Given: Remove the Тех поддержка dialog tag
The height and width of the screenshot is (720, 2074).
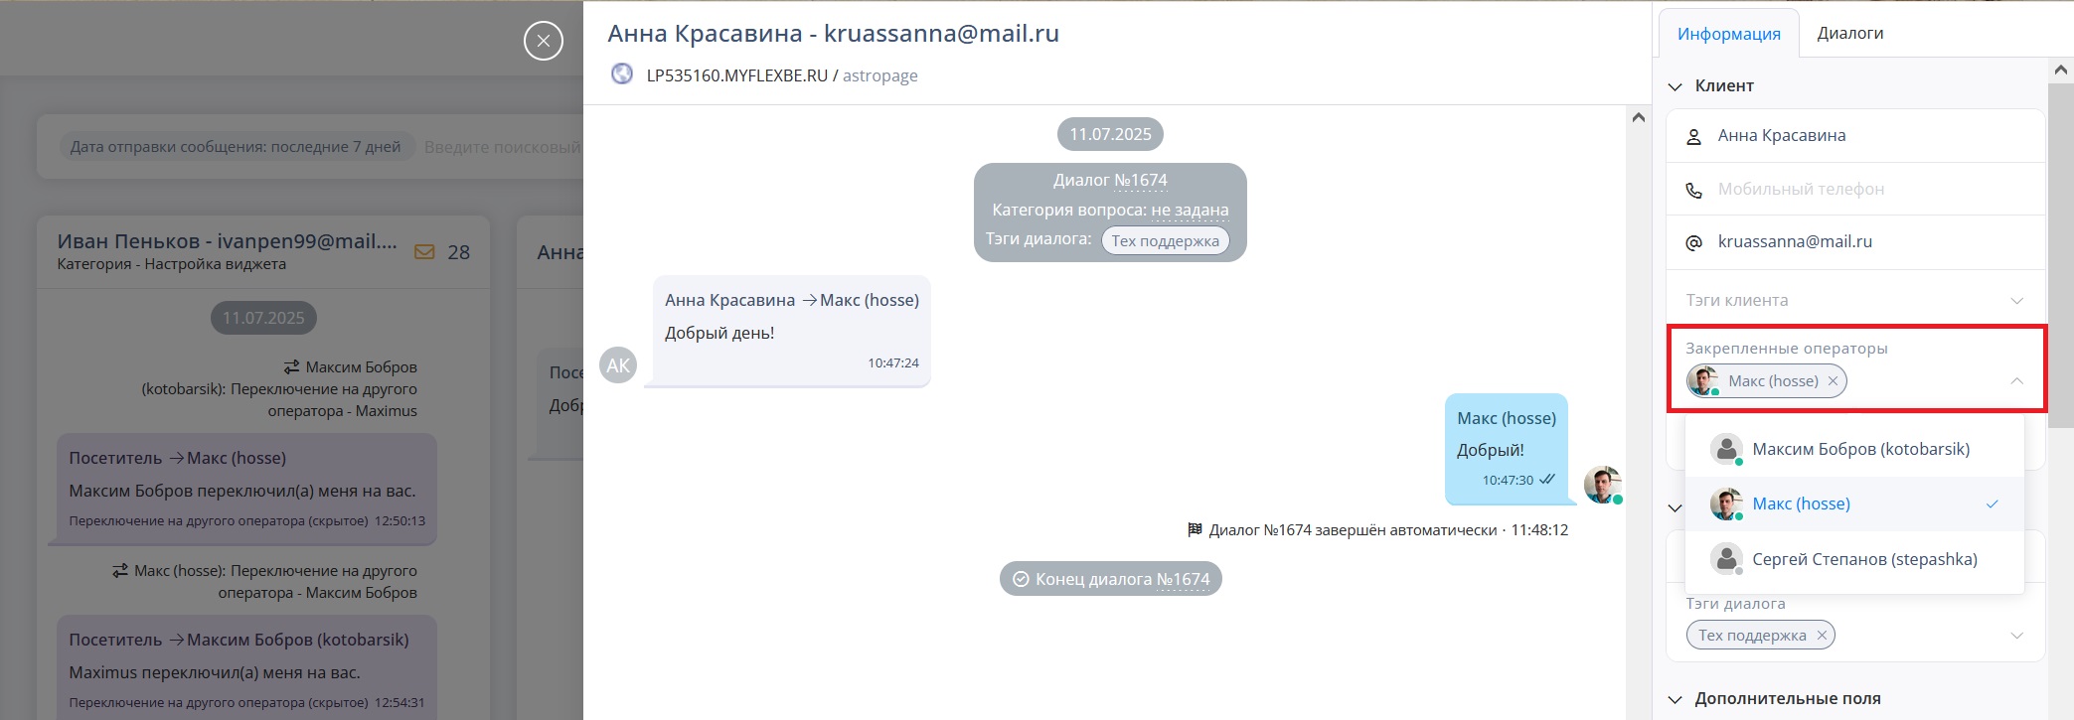Looking at the screenshot, I should [x=1821, y=636].
